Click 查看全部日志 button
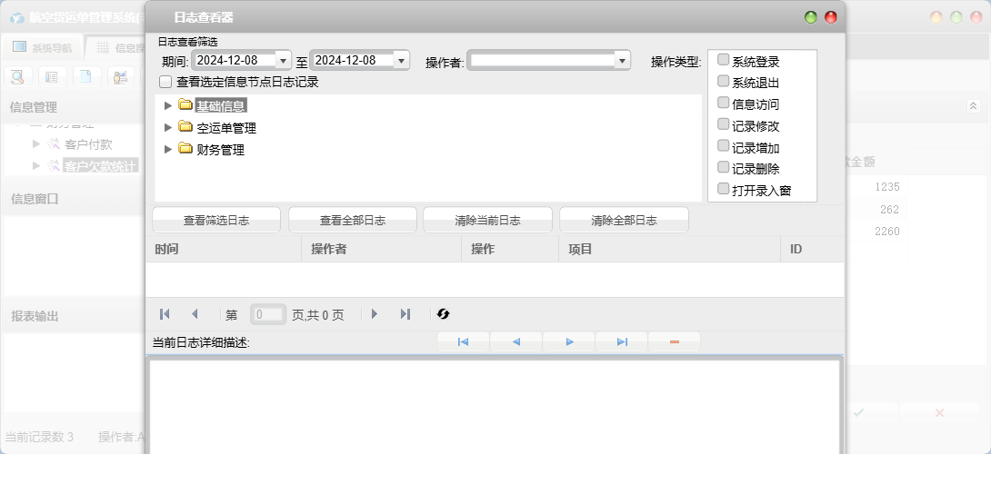This screenshot has width=991, height=494. coord(353,220)
